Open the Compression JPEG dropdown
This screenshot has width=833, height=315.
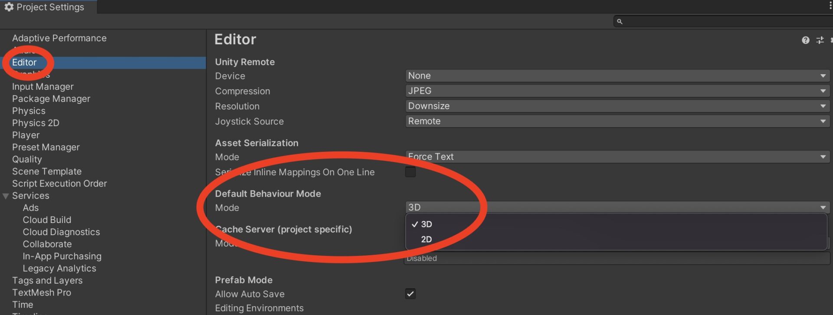point(617,91)
